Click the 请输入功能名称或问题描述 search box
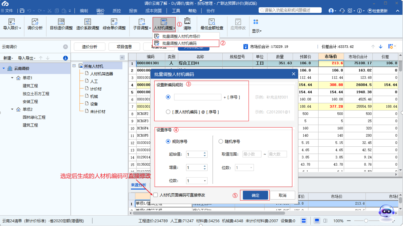The height and width of the screenshot is (226, 403). pyautogui.click(x=290, y=10)
